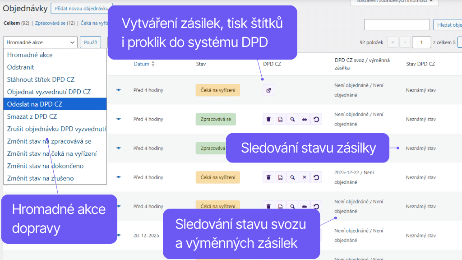Go to previous page with pagination arrow
The width and height of the screenshot is (462, 260).
tap(405, 42)
